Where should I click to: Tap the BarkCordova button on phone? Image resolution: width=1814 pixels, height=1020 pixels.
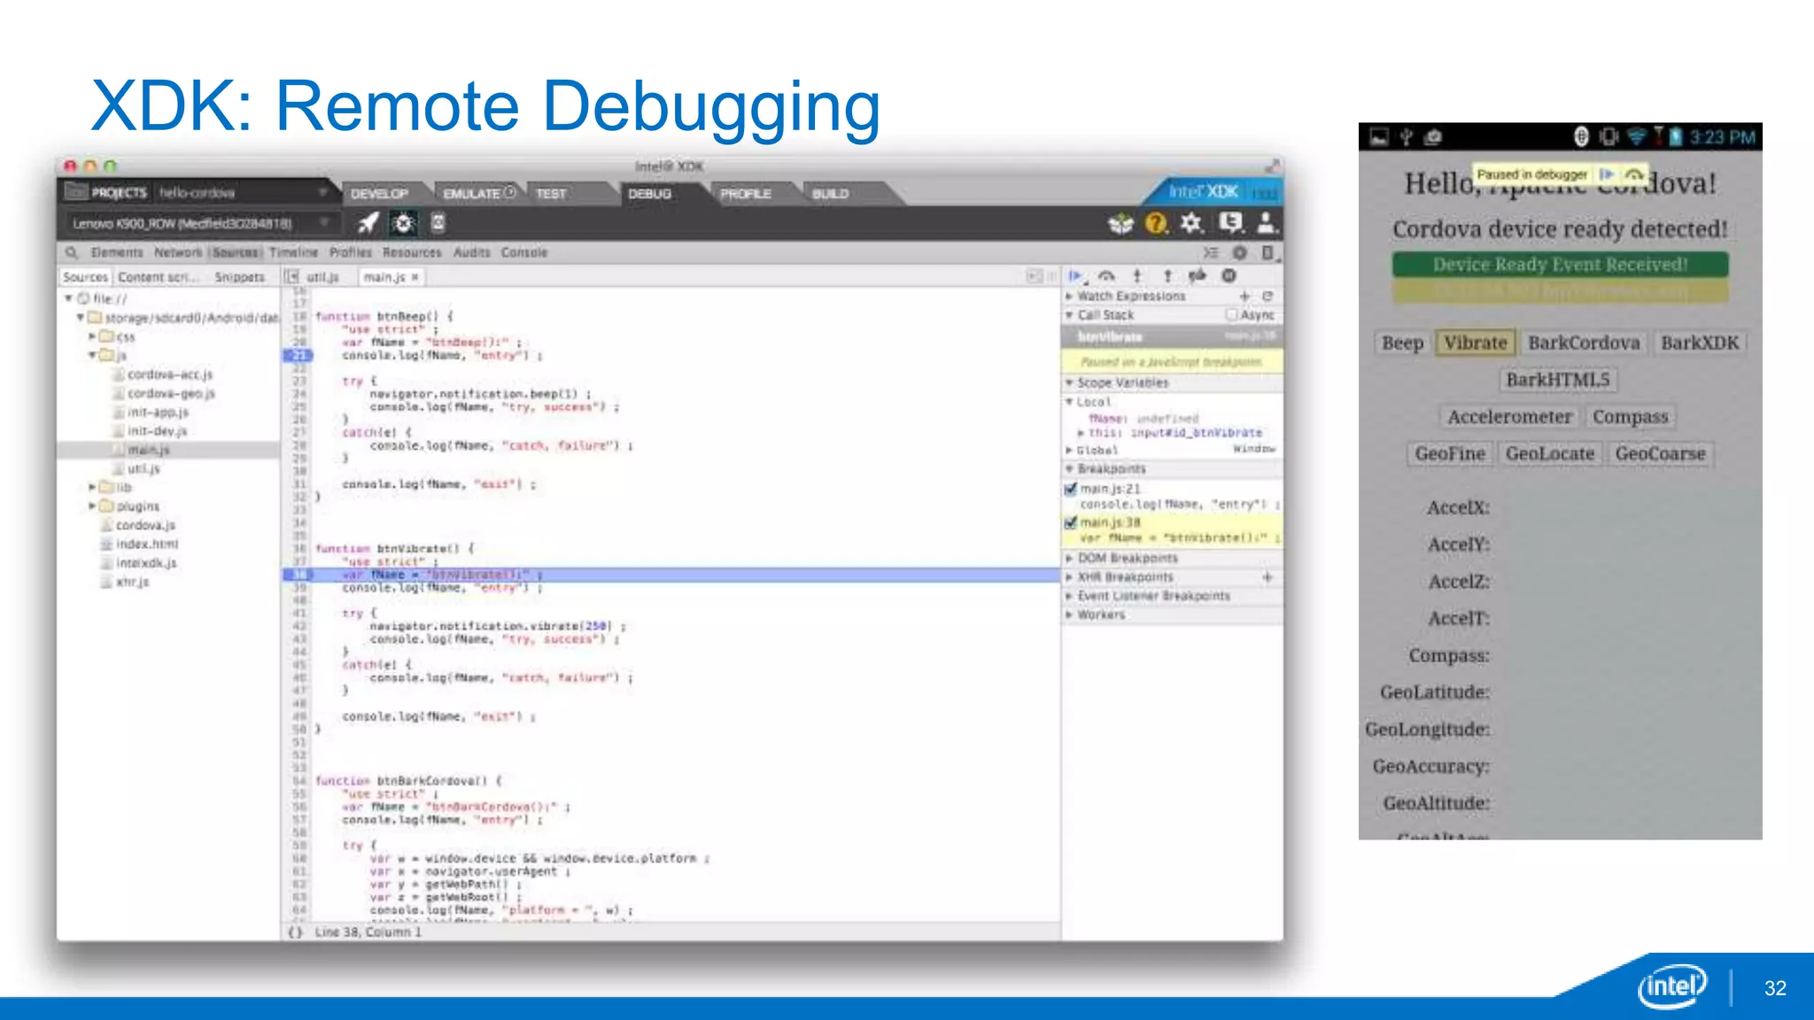tap(1584, 343)
